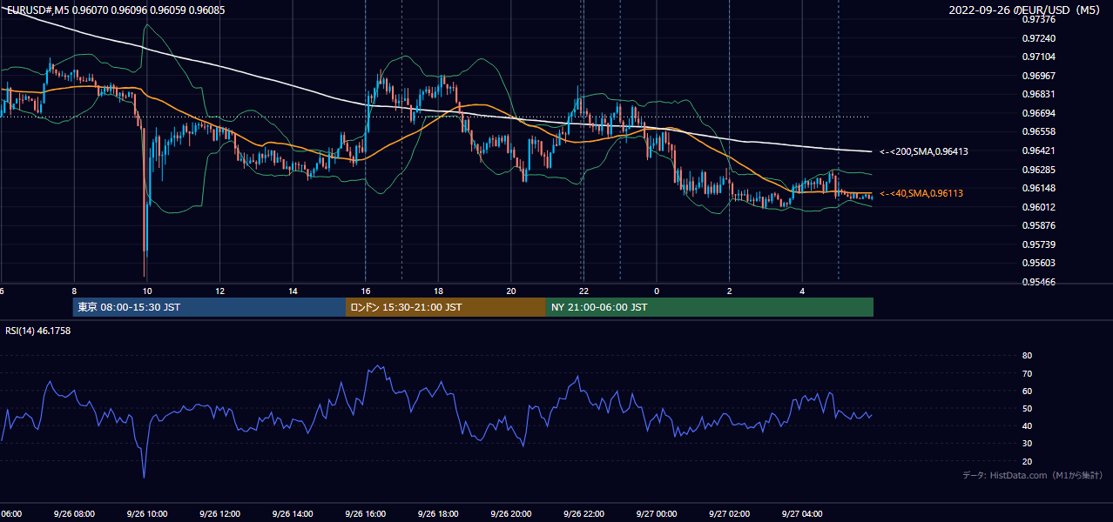Click the 9/27 02:00 date label
Viewport: 1113px width, 522px height.
coord(729,514)
